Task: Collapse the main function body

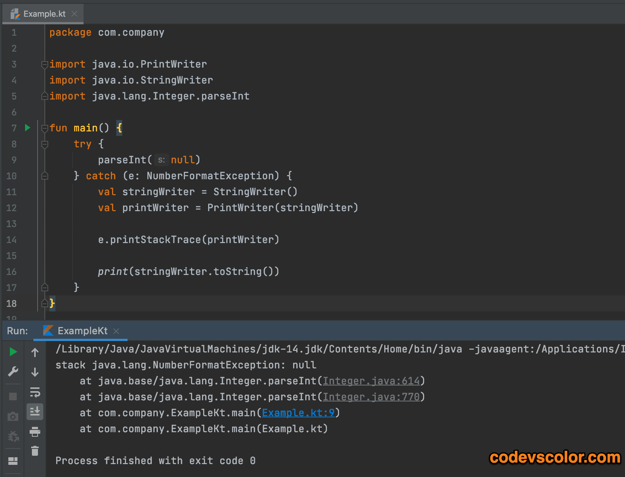Action: (x=44, y=128)
